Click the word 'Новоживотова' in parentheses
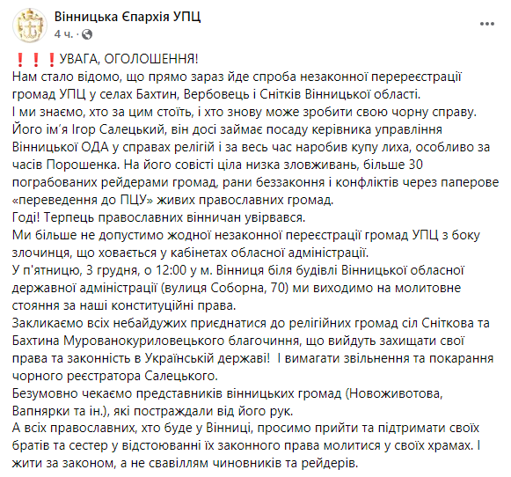This screenshot has width=511, height=477. pos(394,393)
